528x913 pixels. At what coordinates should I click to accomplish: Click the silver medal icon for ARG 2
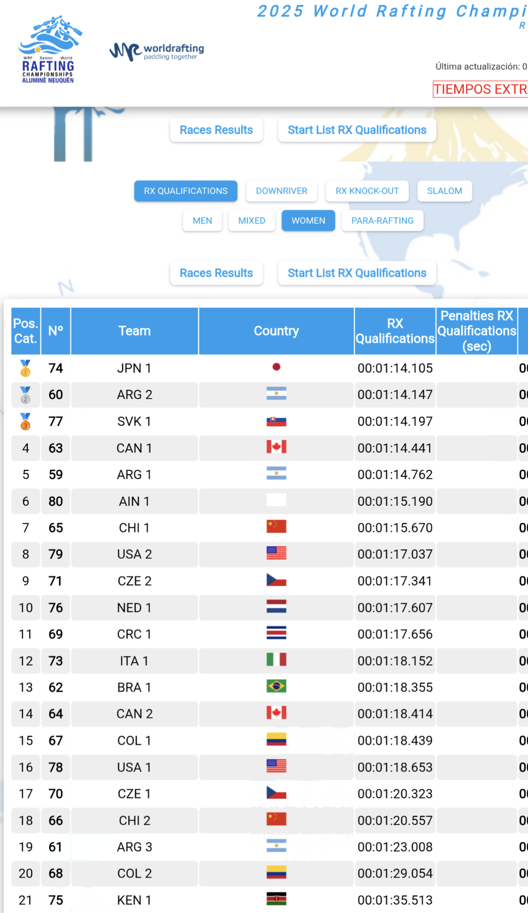pyautogui.click(x=26, y=395)
